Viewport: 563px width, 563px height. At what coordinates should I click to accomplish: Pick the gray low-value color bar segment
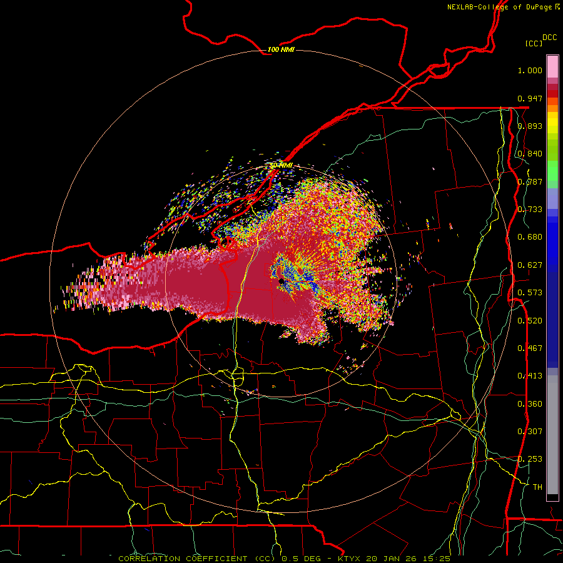(552, 435)
